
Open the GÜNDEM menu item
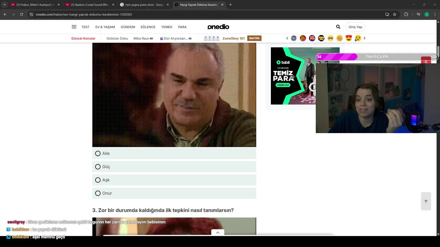[x=128, y=27]
